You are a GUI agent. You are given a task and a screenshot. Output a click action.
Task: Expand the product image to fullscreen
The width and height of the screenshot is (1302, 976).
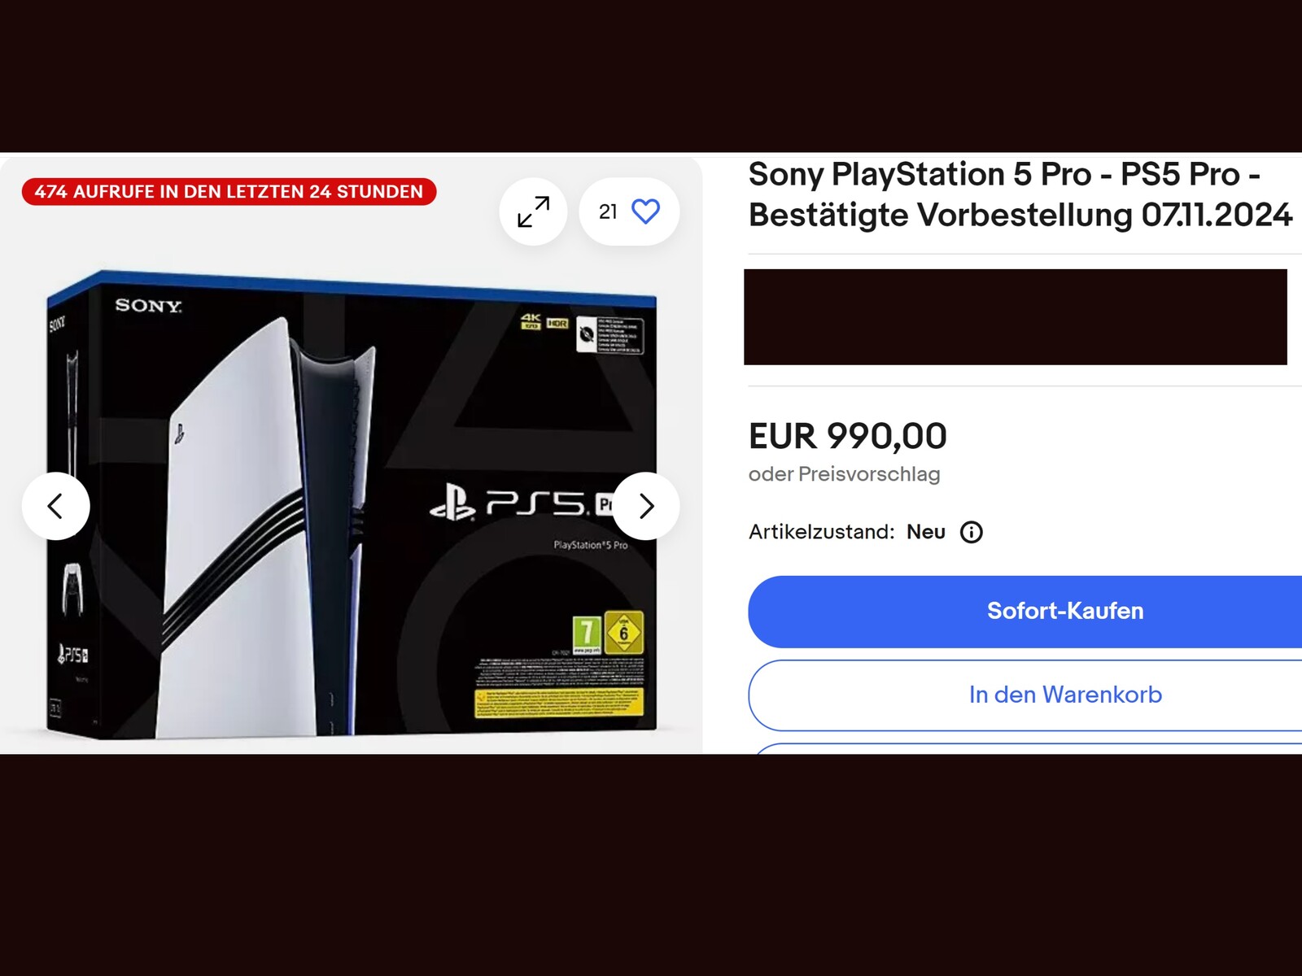pos(533,211)
